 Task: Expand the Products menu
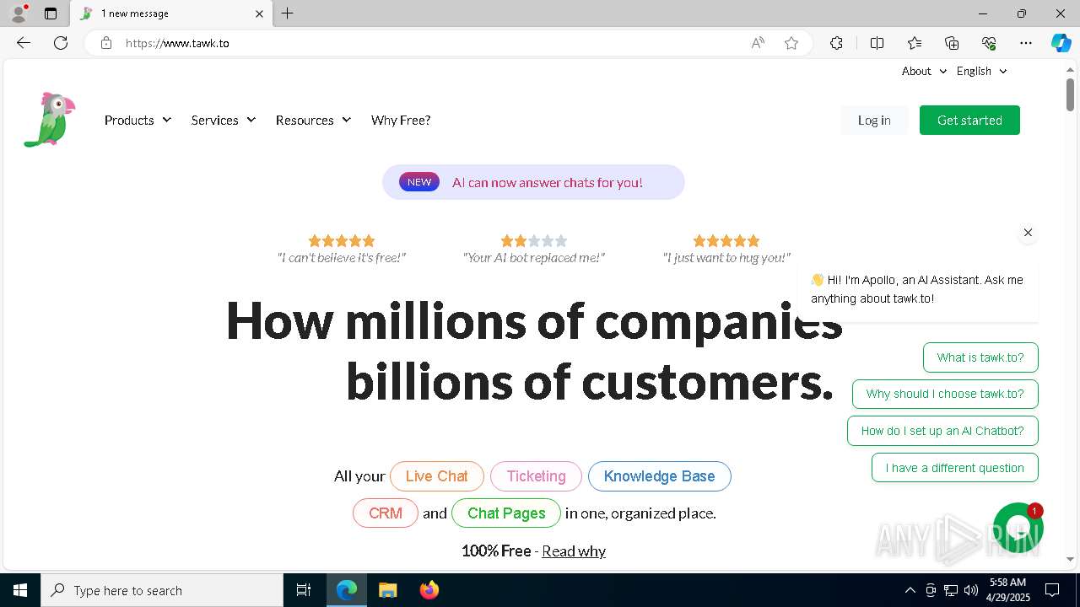tap(138, 121)
